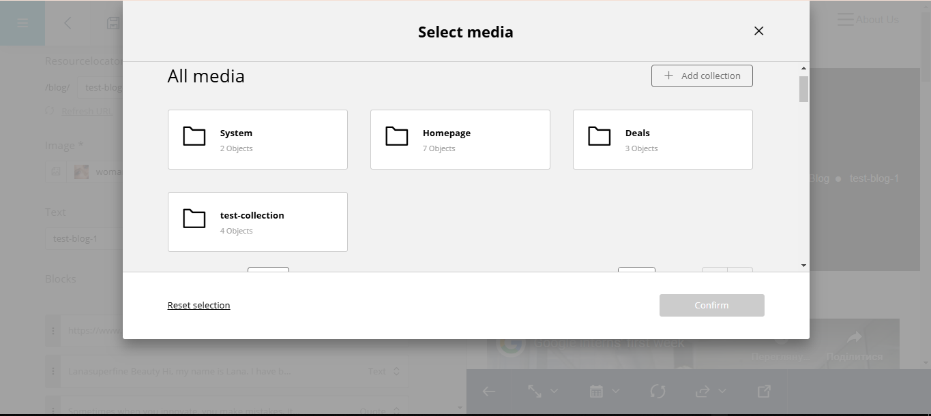This screenshot has height=416, width=931.
Task: Click the back arrow in the preview toolbar
Action: pos(489,391)
